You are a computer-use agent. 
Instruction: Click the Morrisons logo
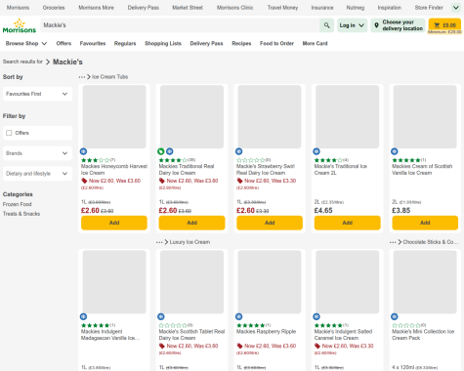click(x=20, y=25)
